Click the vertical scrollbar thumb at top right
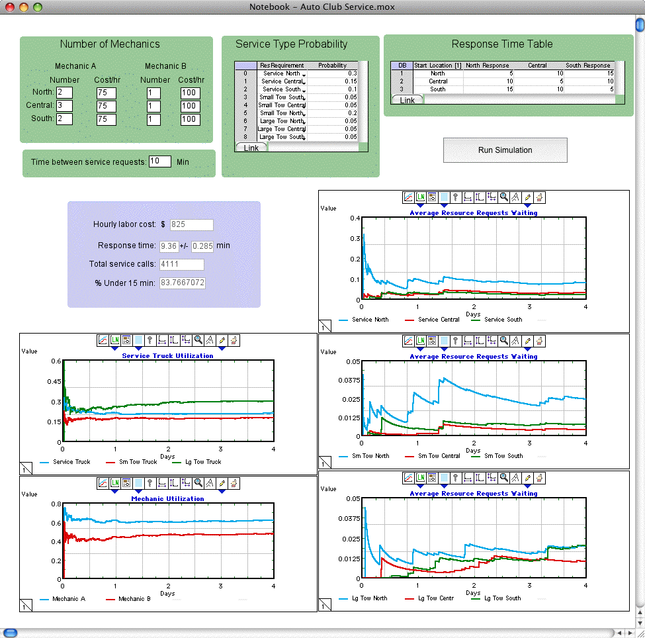Image resolution: width=645 pixels, height=638 pixels. 640,24
